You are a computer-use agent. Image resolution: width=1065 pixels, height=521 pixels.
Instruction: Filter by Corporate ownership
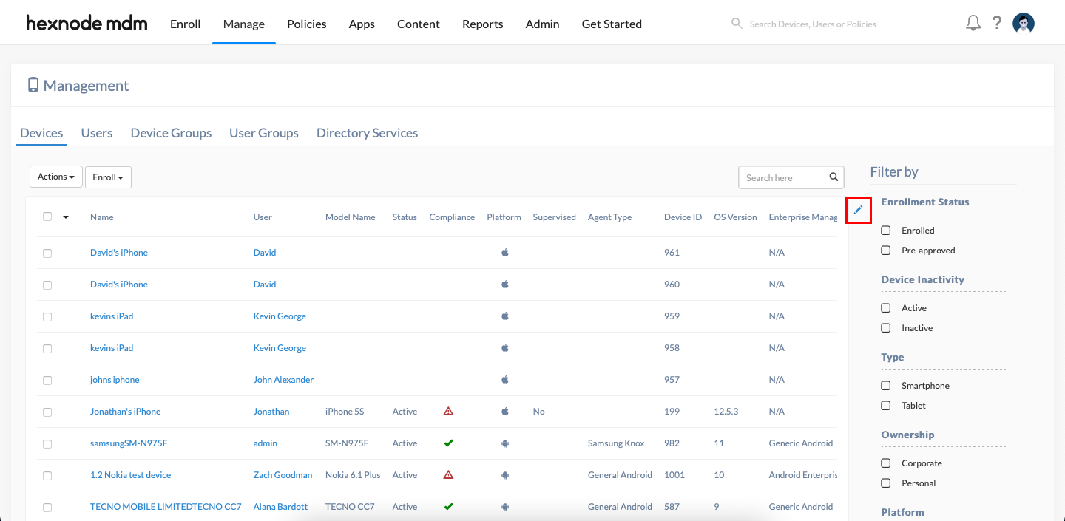pos(886,463)
